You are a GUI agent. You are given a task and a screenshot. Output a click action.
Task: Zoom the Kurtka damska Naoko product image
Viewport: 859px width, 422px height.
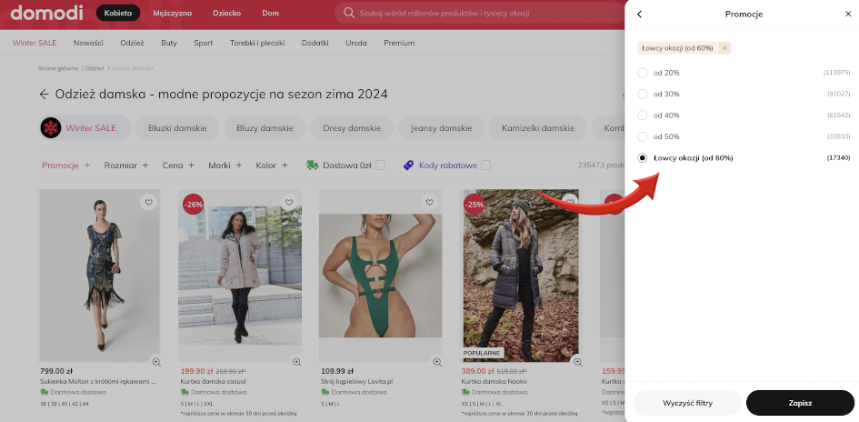(x=577, y=362)
